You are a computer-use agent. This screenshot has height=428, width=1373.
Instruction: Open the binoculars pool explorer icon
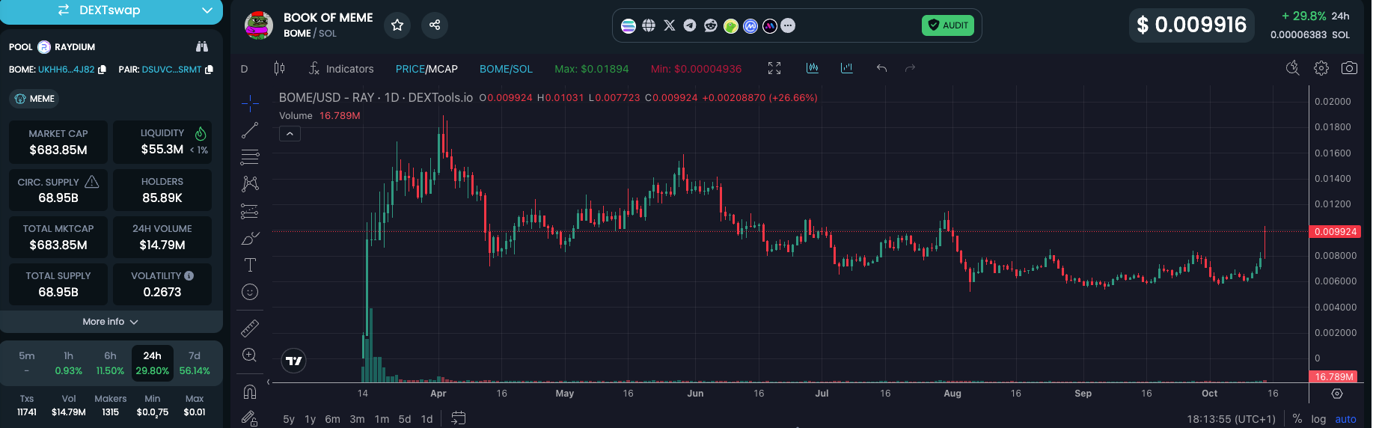(x=202, y=46)
